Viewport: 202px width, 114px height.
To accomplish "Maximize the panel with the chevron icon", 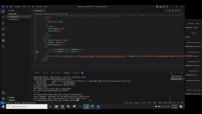I will pyautogui.click(x=179, y=73).
